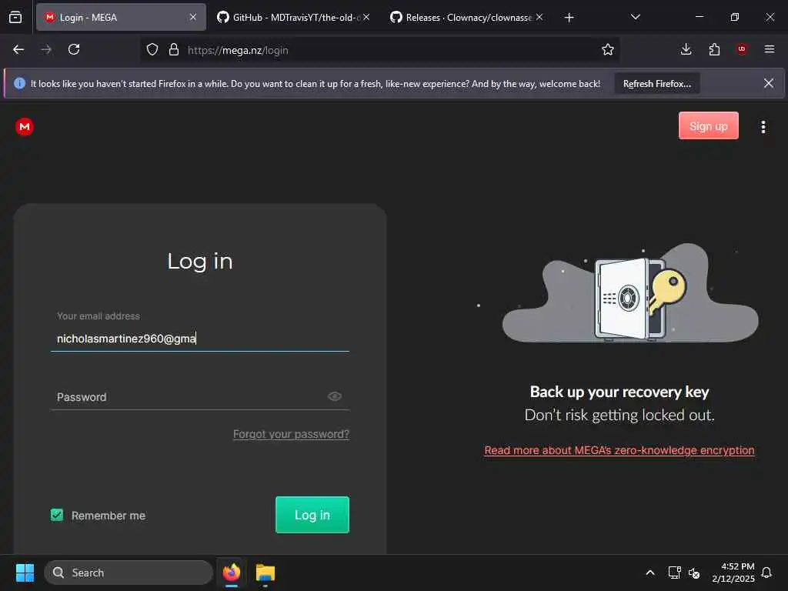Image resolution: width=788 pixels, height=591 pixels.
Task: Open the taskbar clock and date
Action: [x=733, y=573]
